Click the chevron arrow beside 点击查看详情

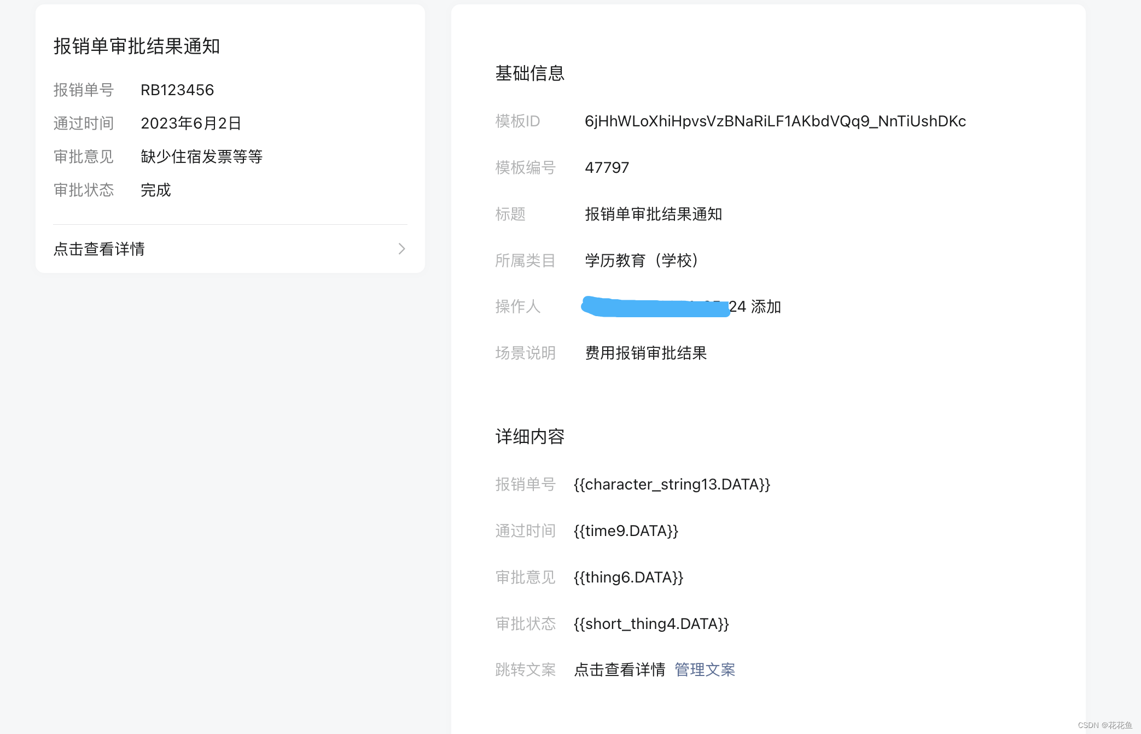click(401, 249)
